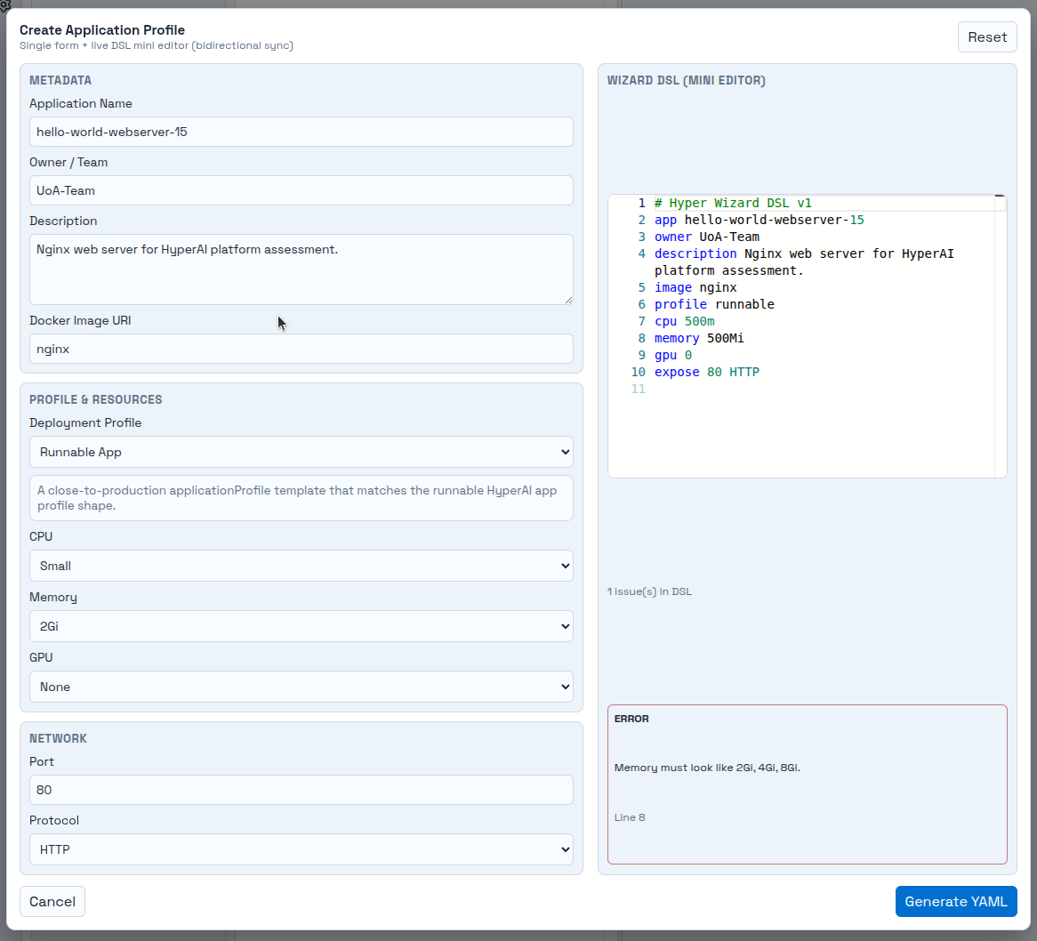Open the CPU size dropdown
1037x941 pixels.
pos(301,566)
